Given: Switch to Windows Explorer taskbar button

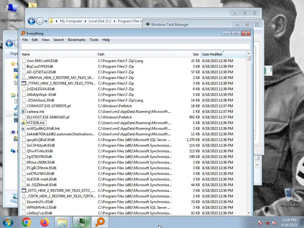Looking at the screenshot, I should [x=62, y=222].
